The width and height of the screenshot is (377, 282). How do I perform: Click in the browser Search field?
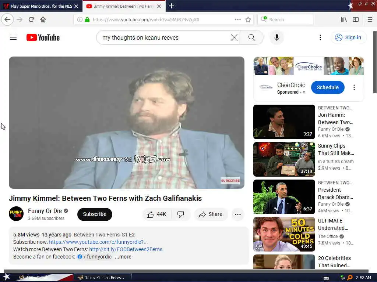point(285,19)
